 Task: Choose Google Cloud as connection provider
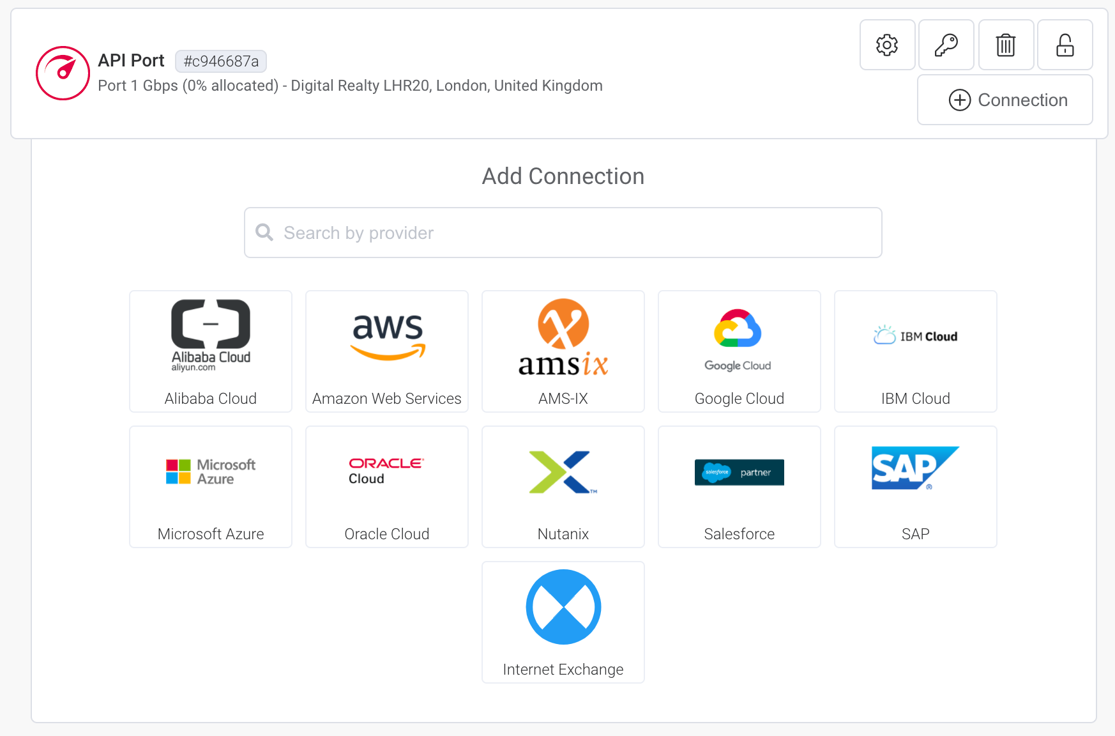(739, 351)
